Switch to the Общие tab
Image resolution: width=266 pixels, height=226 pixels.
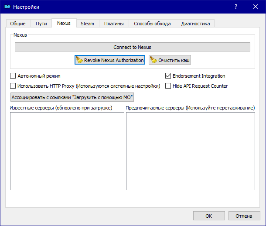click(x=18, y=24)
